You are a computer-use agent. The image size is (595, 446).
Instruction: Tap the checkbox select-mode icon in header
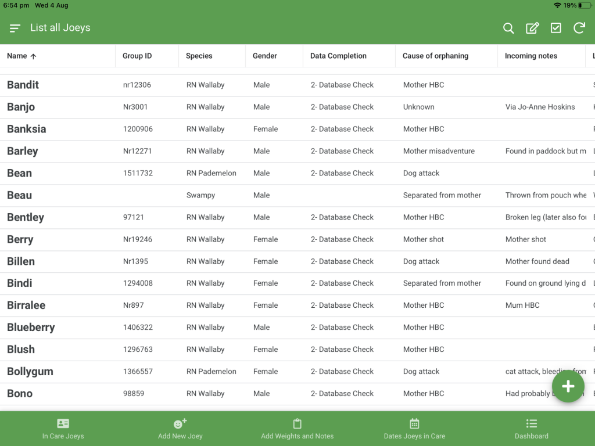(x=555, y=28)
